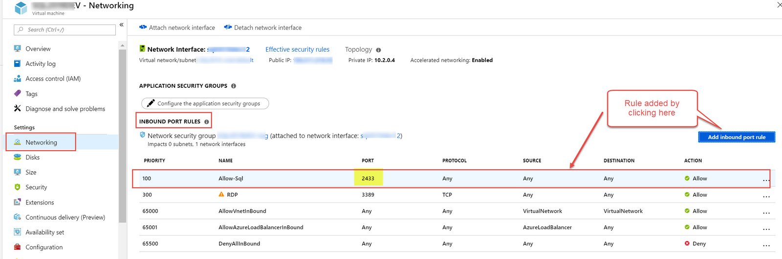Click the Availability set icon
The image size is (782, 259).
18,232
